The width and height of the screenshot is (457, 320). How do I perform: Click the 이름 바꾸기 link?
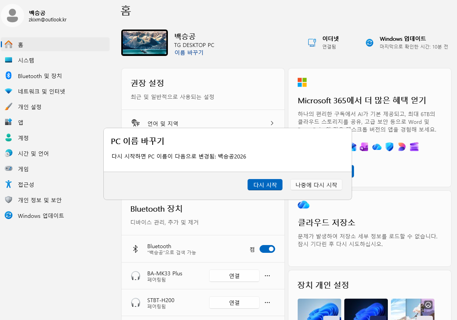pyautogui.click(x=189, y=52)
